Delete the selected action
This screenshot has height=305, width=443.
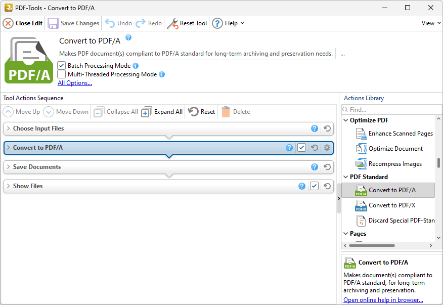pos(236,112)
